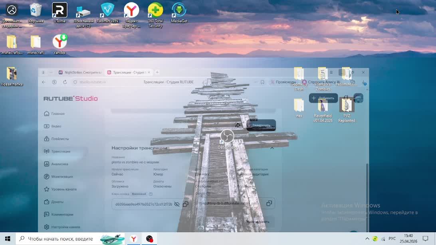The width and height of the screenshot is (436, 245).
Task: Open the taskbar clock and date
Action: point(408,239)
